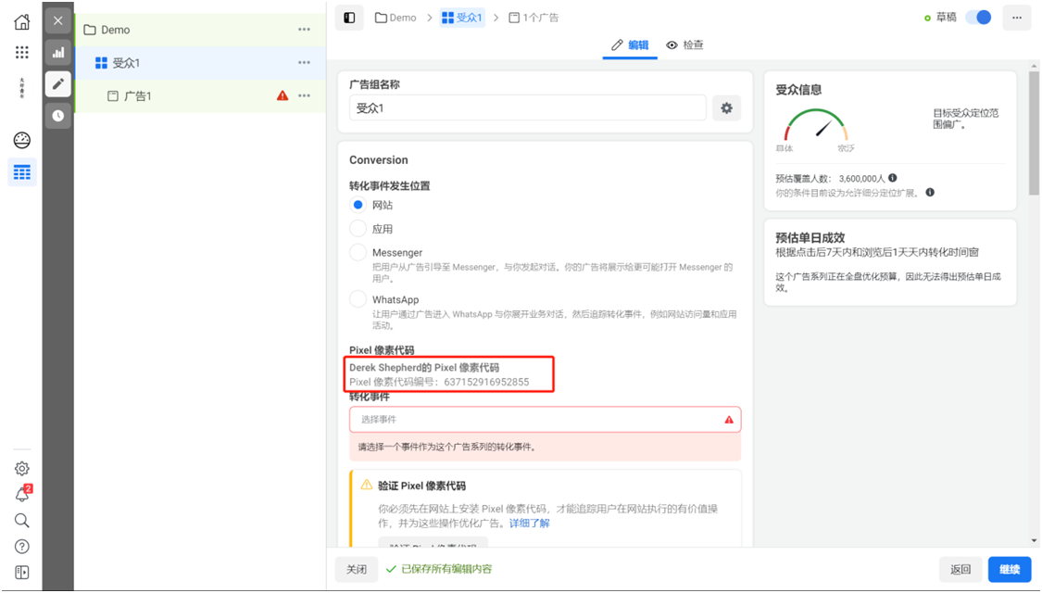Open the '...' overflow menu at top right
The height and width of the screenshot is (593, 1042).
tap(1017, 17)
